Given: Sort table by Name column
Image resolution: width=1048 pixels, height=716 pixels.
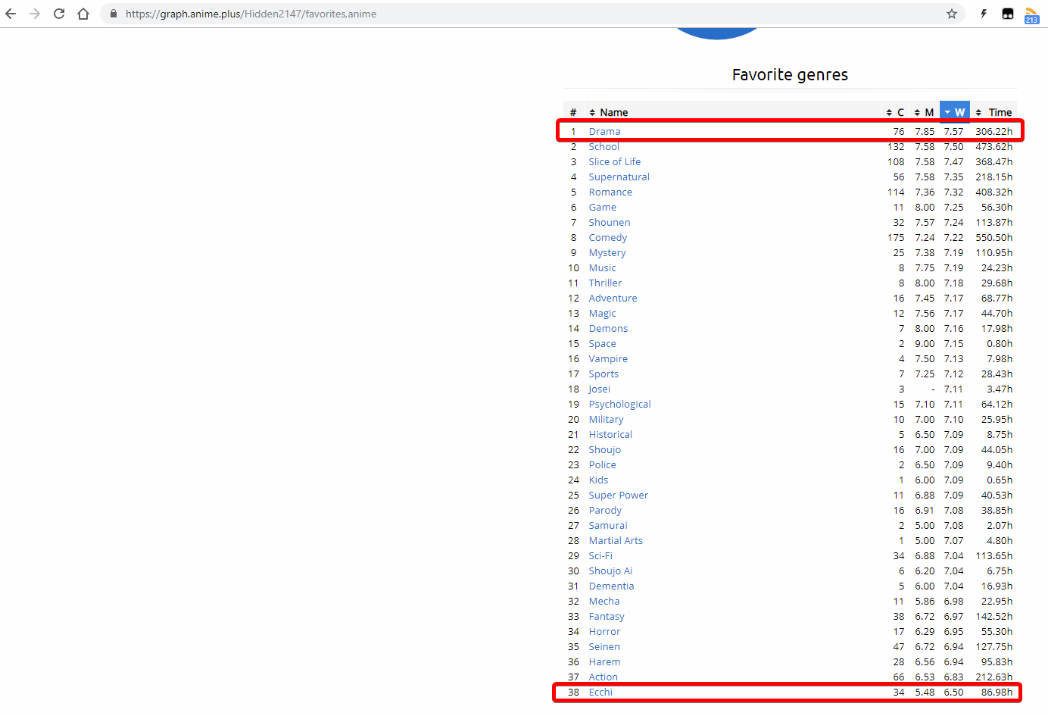Looking at the screenshot, I should pos(613,112).
